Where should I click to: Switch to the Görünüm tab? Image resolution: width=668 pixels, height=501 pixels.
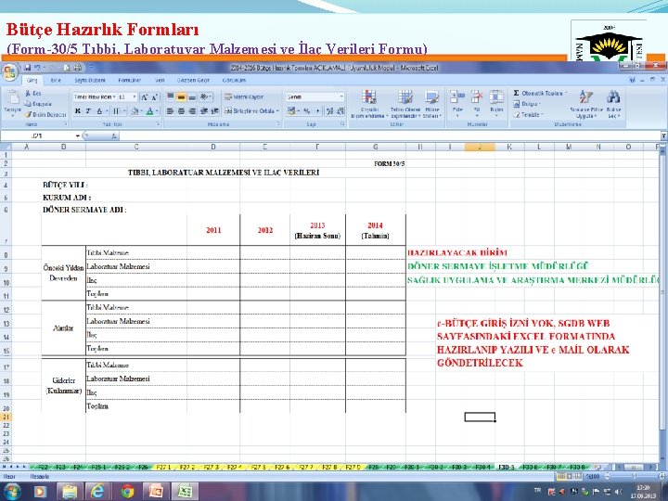[x=234, y=80]
